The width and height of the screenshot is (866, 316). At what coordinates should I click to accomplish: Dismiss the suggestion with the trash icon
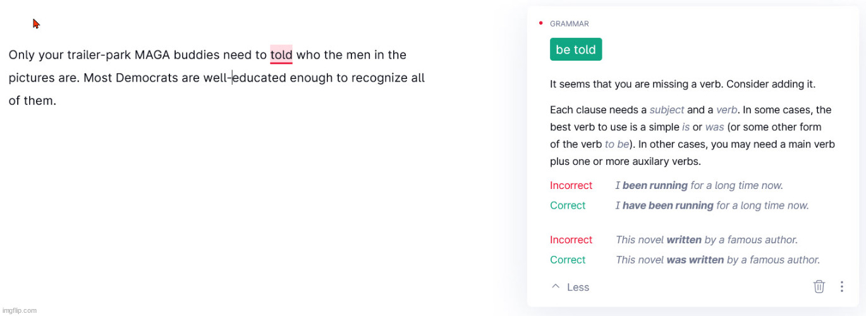click(x=819, y=286)
